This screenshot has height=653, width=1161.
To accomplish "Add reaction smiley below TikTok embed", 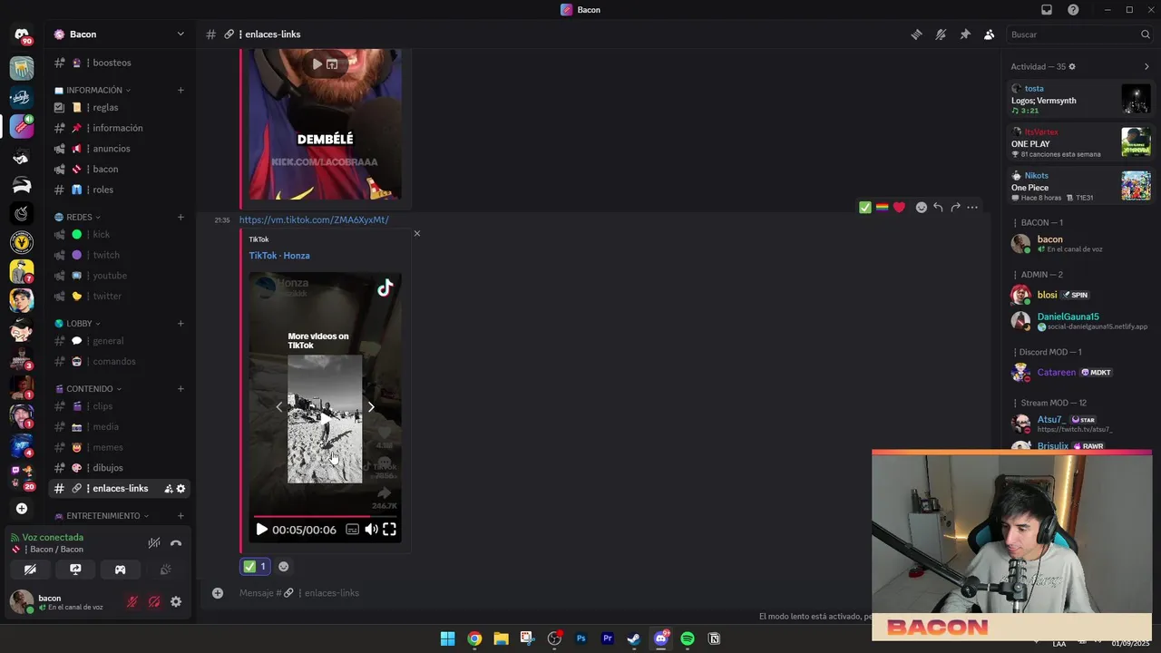I will [x=284, y=567].
